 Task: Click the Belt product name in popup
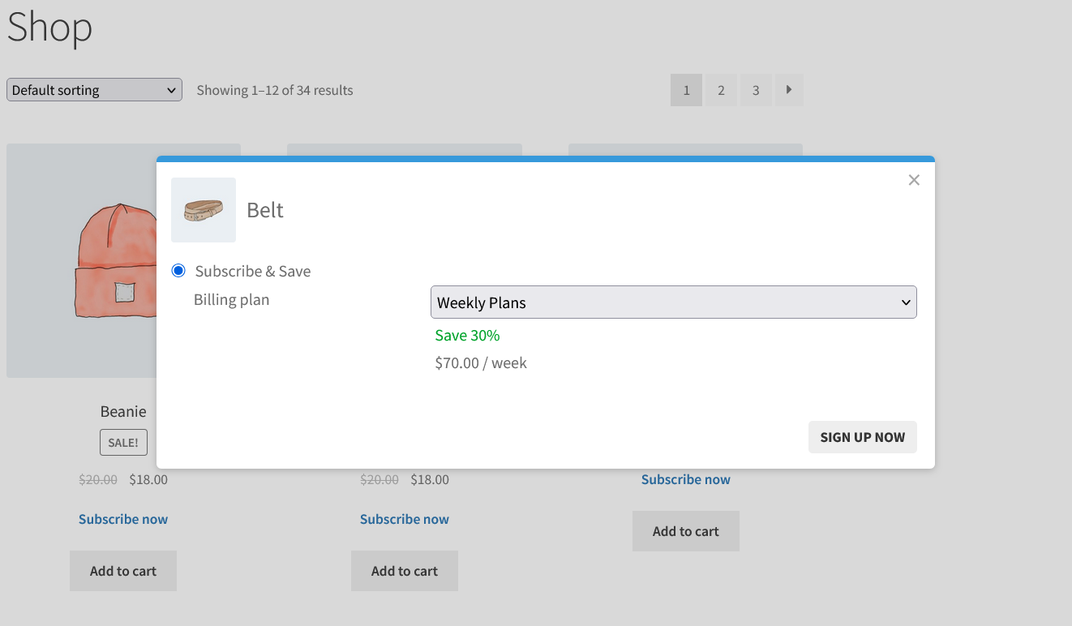click(x=265, y=210)
